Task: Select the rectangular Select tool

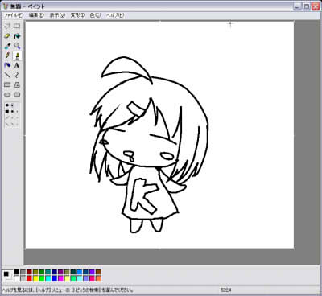Action: click(17, 26)
